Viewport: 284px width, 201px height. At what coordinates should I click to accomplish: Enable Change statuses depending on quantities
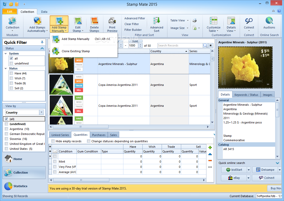point(89,141)
